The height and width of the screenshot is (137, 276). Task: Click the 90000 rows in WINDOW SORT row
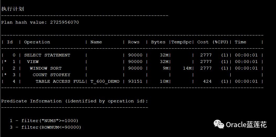(x=135, y=68)
